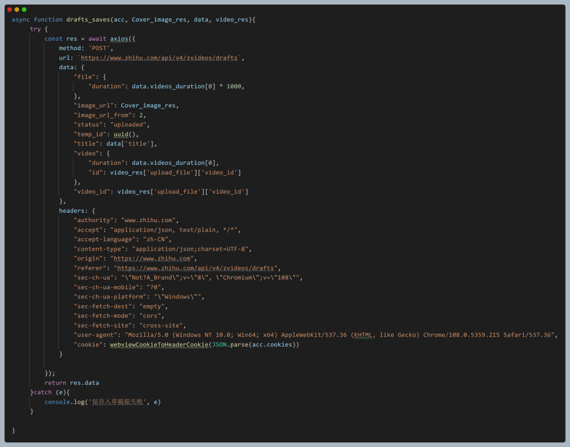Click the drafts_saves function name
This screenshot has height=447, width=570.
click(x=88, y=19)
